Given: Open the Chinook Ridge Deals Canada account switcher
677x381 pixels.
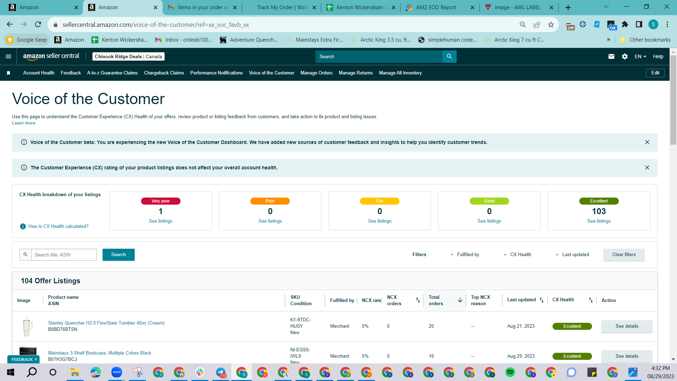Looking at the screenshot, I should (128, 56).
